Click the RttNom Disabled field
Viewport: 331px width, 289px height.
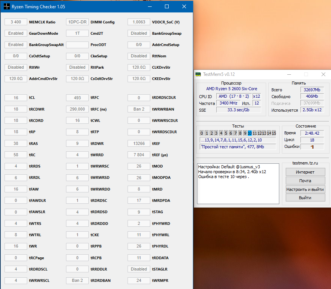click(x=139, y=56)
